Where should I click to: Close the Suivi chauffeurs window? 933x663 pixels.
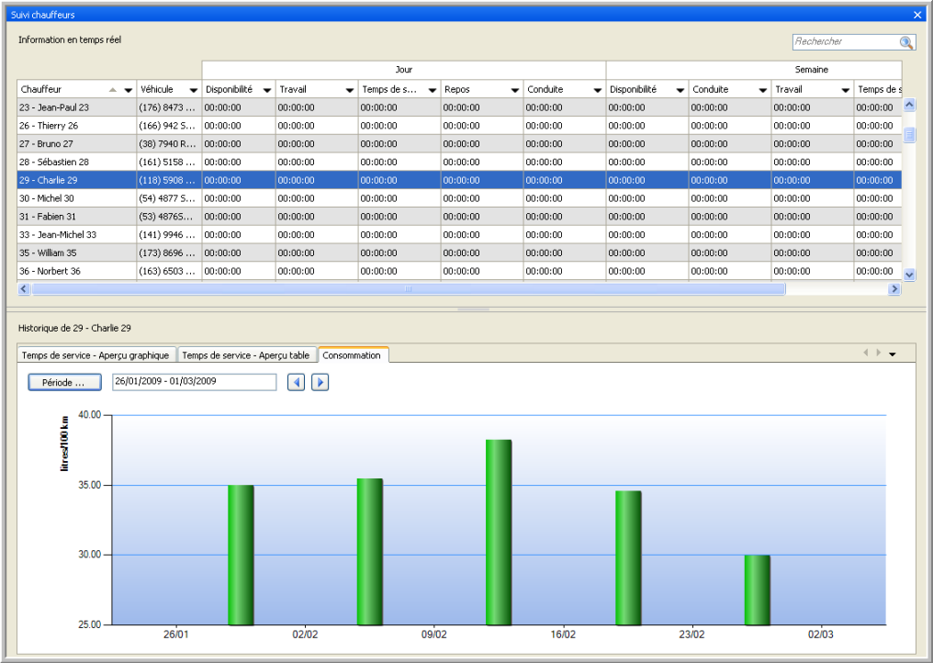coord(917,15)
